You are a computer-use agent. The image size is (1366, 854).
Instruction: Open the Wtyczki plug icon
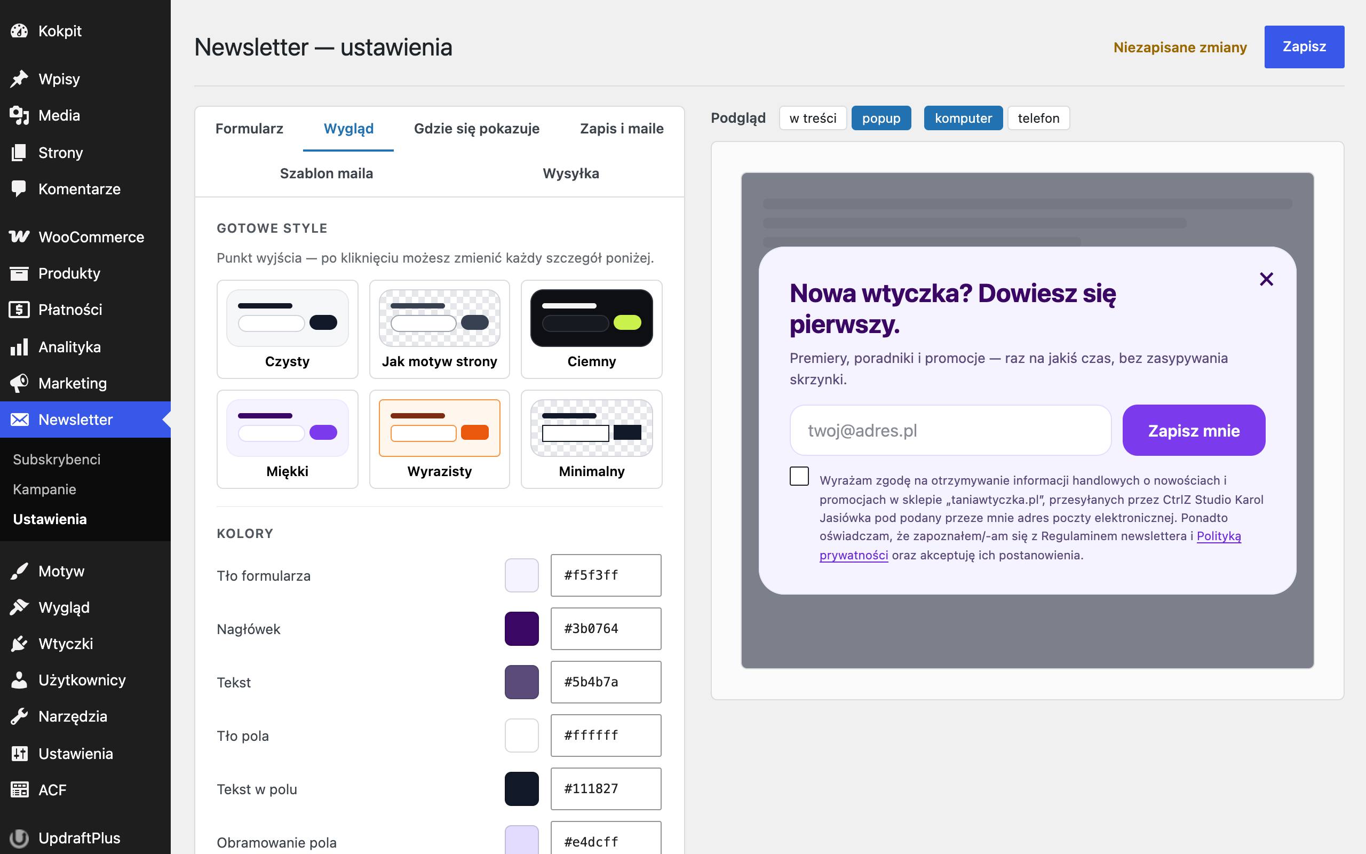(x=19, y=643)
